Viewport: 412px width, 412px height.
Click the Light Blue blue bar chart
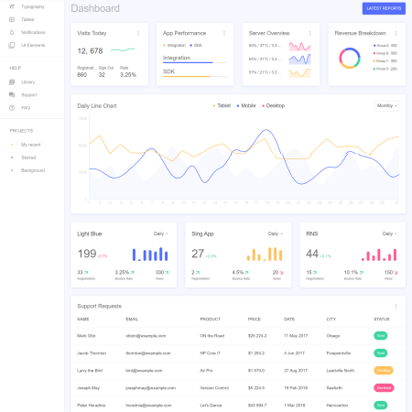150,255
